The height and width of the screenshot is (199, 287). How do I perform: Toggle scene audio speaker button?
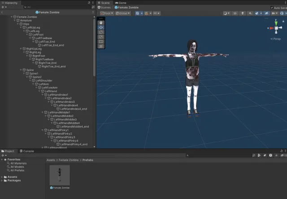[250, 13]
